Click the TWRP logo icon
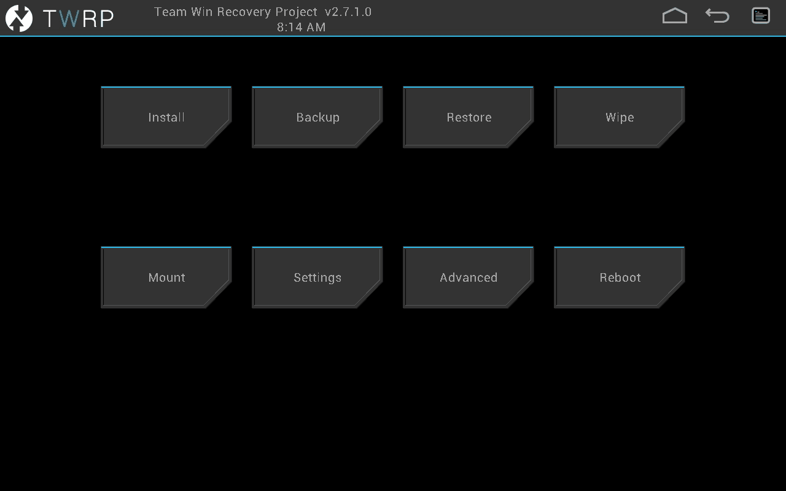This screenshot has height=491, width=786. click(x=19, y=18)
